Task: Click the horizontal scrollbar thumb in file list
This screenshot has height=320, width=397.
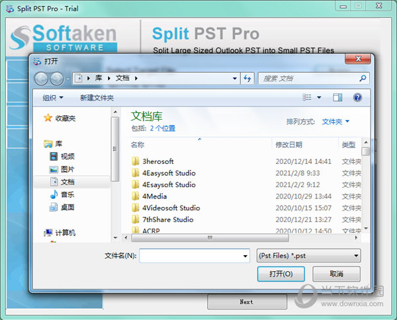Action: pos(210,237)
